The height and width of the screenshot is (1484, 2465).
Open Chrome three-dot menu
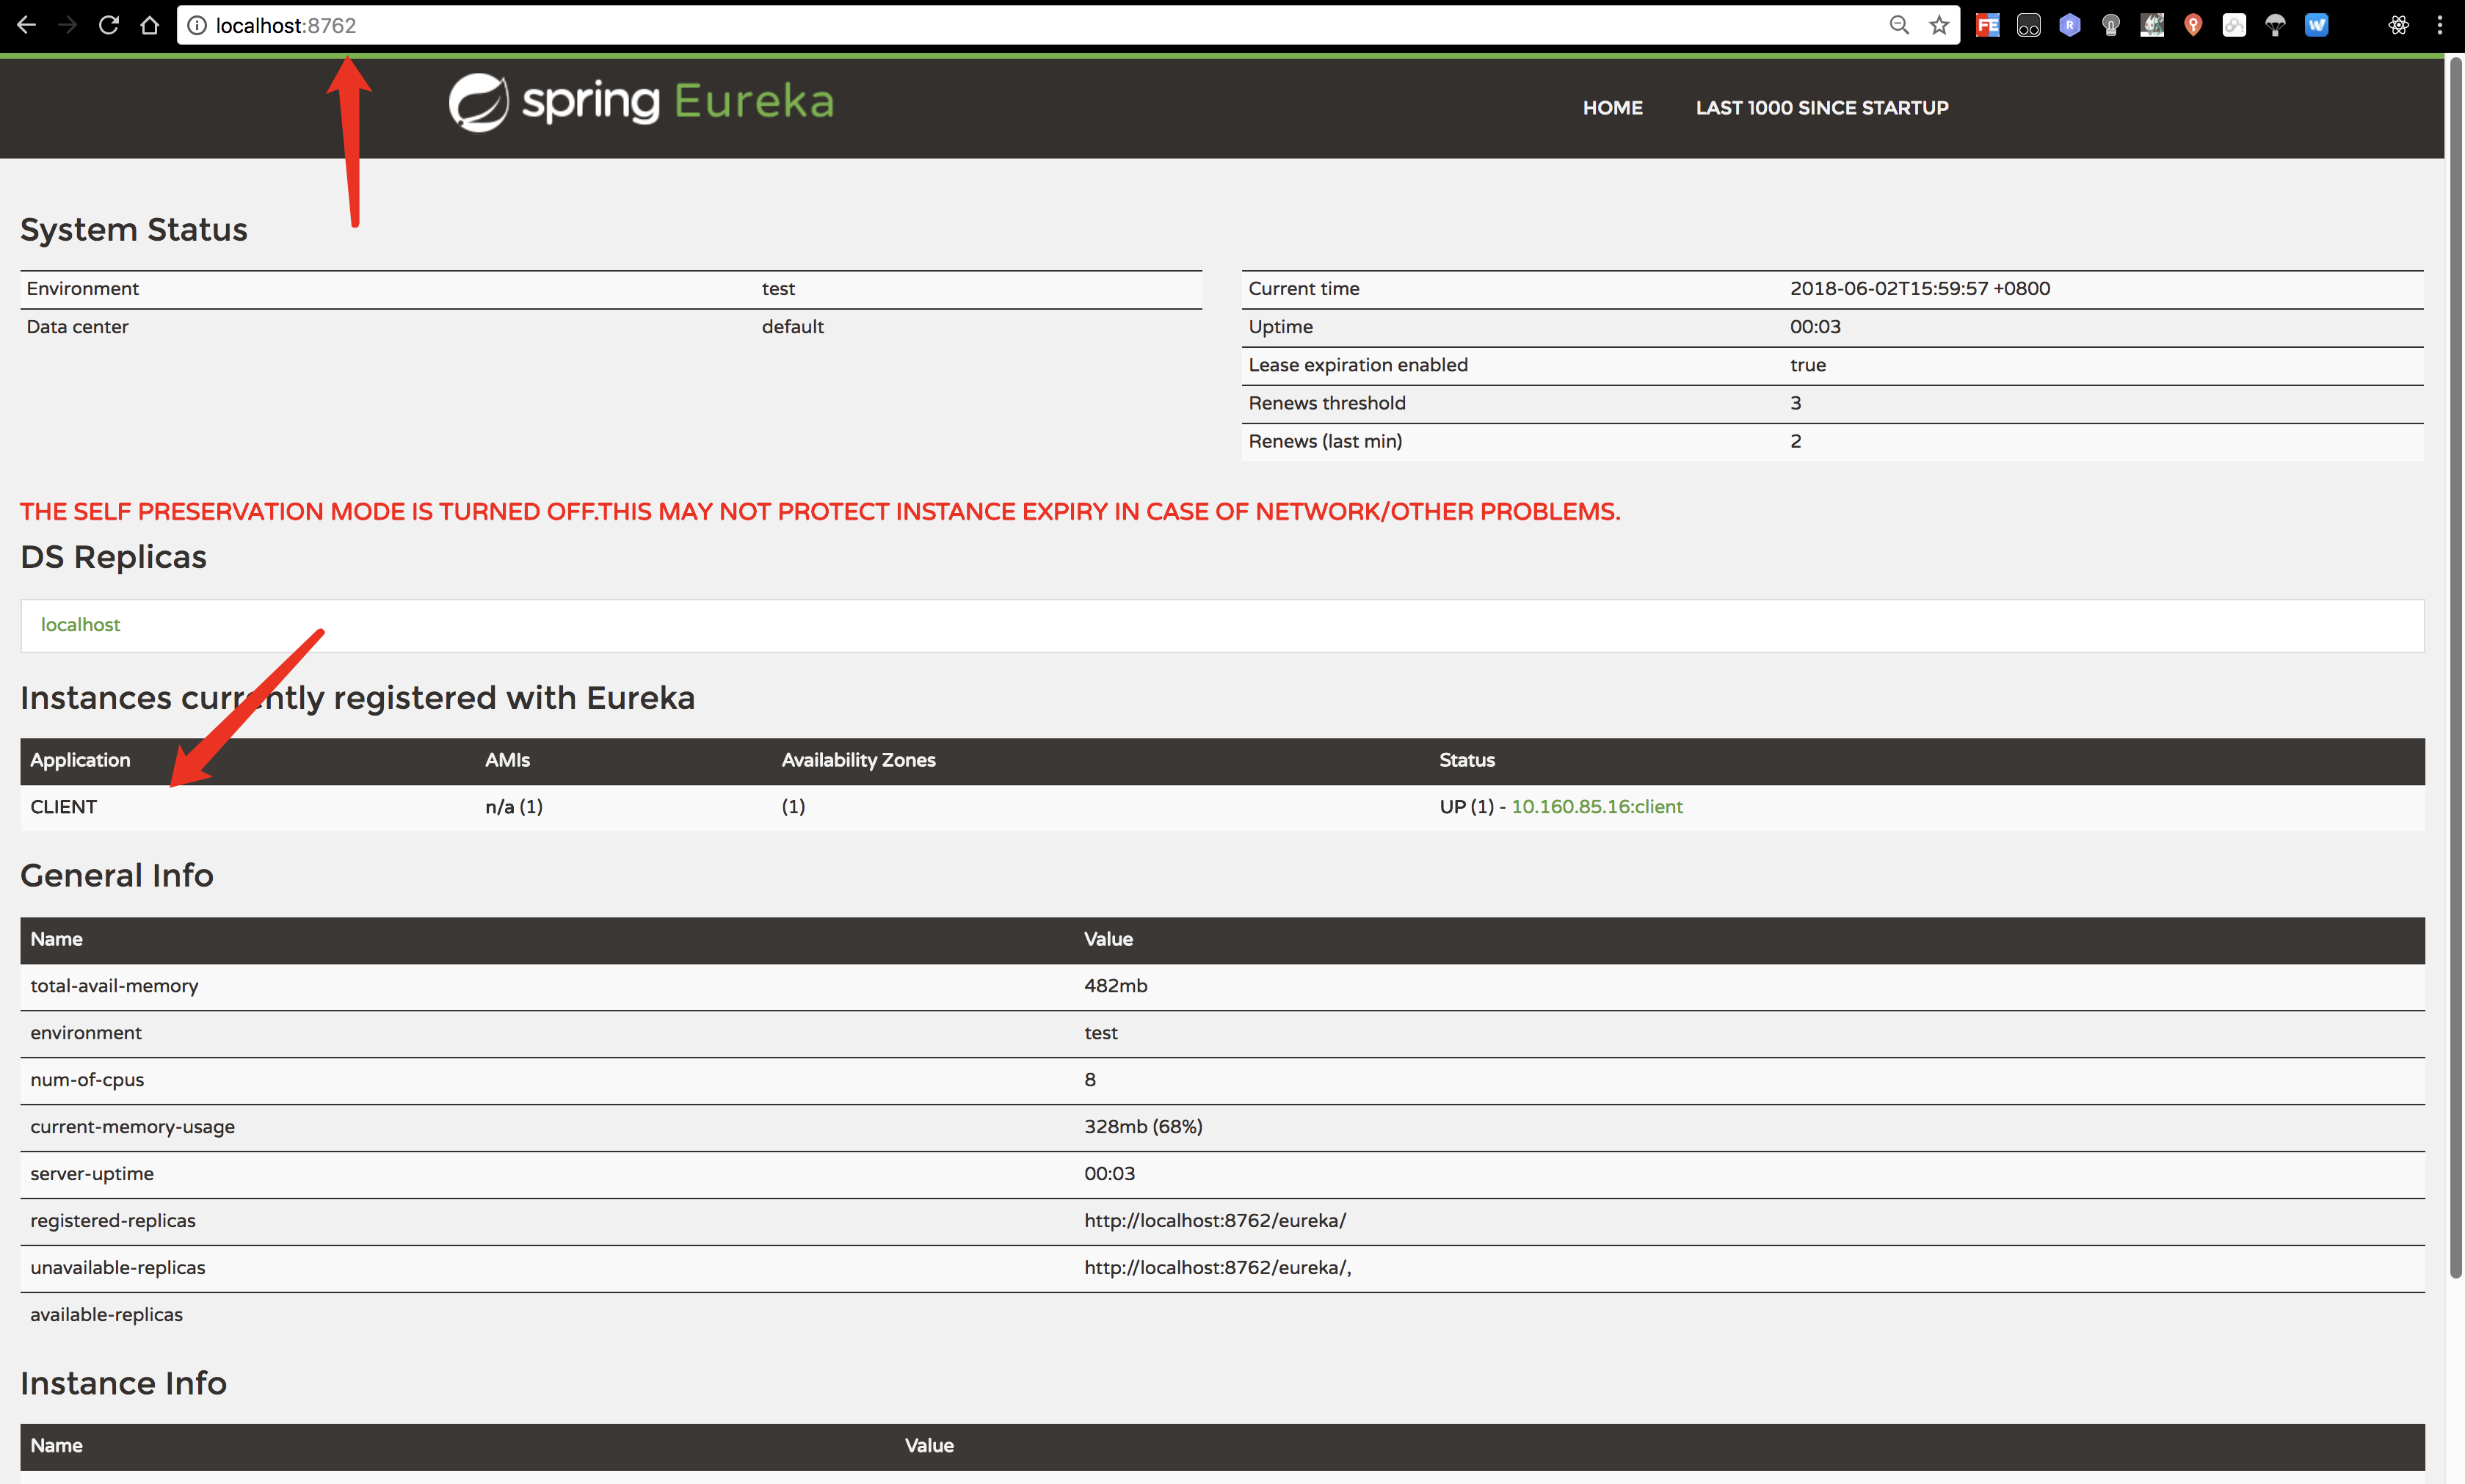(x=2440, y=25)
